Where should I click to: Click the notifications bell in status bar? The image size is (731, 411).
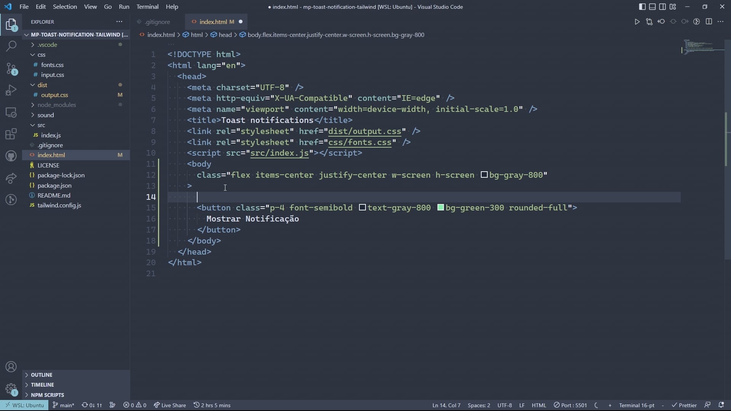pos(721,405)
